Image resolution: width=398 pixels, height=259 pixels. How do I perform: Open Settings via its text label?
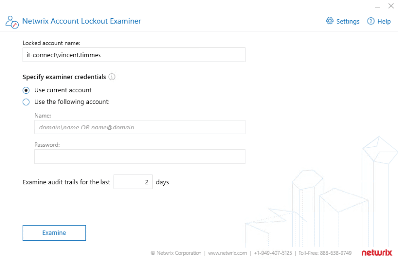coord(348,22)
